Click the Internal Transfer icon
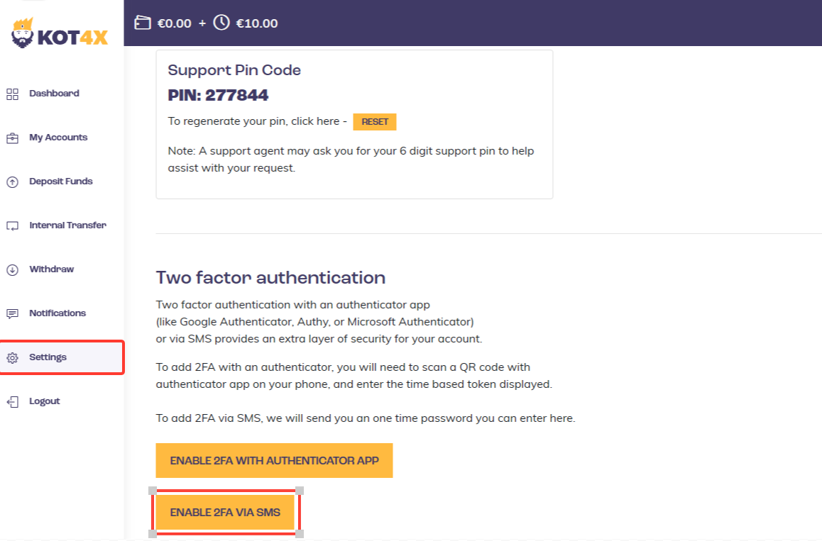This screenshot has height=541, width=822. (x=12, y=225)
